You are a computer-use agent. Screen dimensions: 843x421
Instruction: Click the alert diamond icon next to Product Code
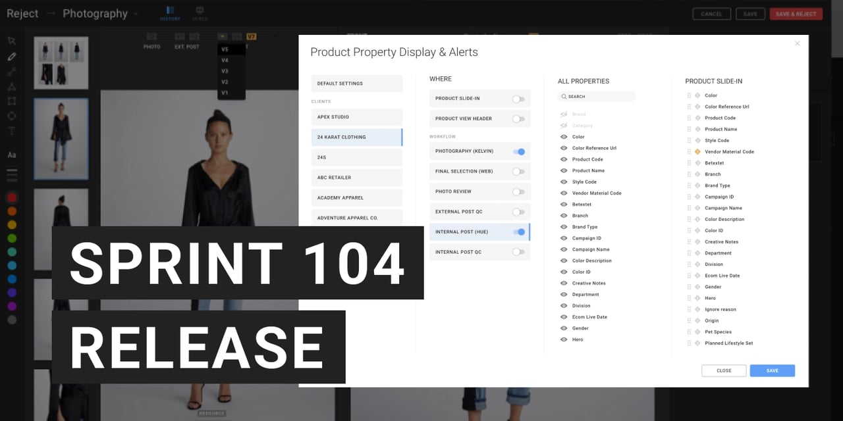[697, 118]
